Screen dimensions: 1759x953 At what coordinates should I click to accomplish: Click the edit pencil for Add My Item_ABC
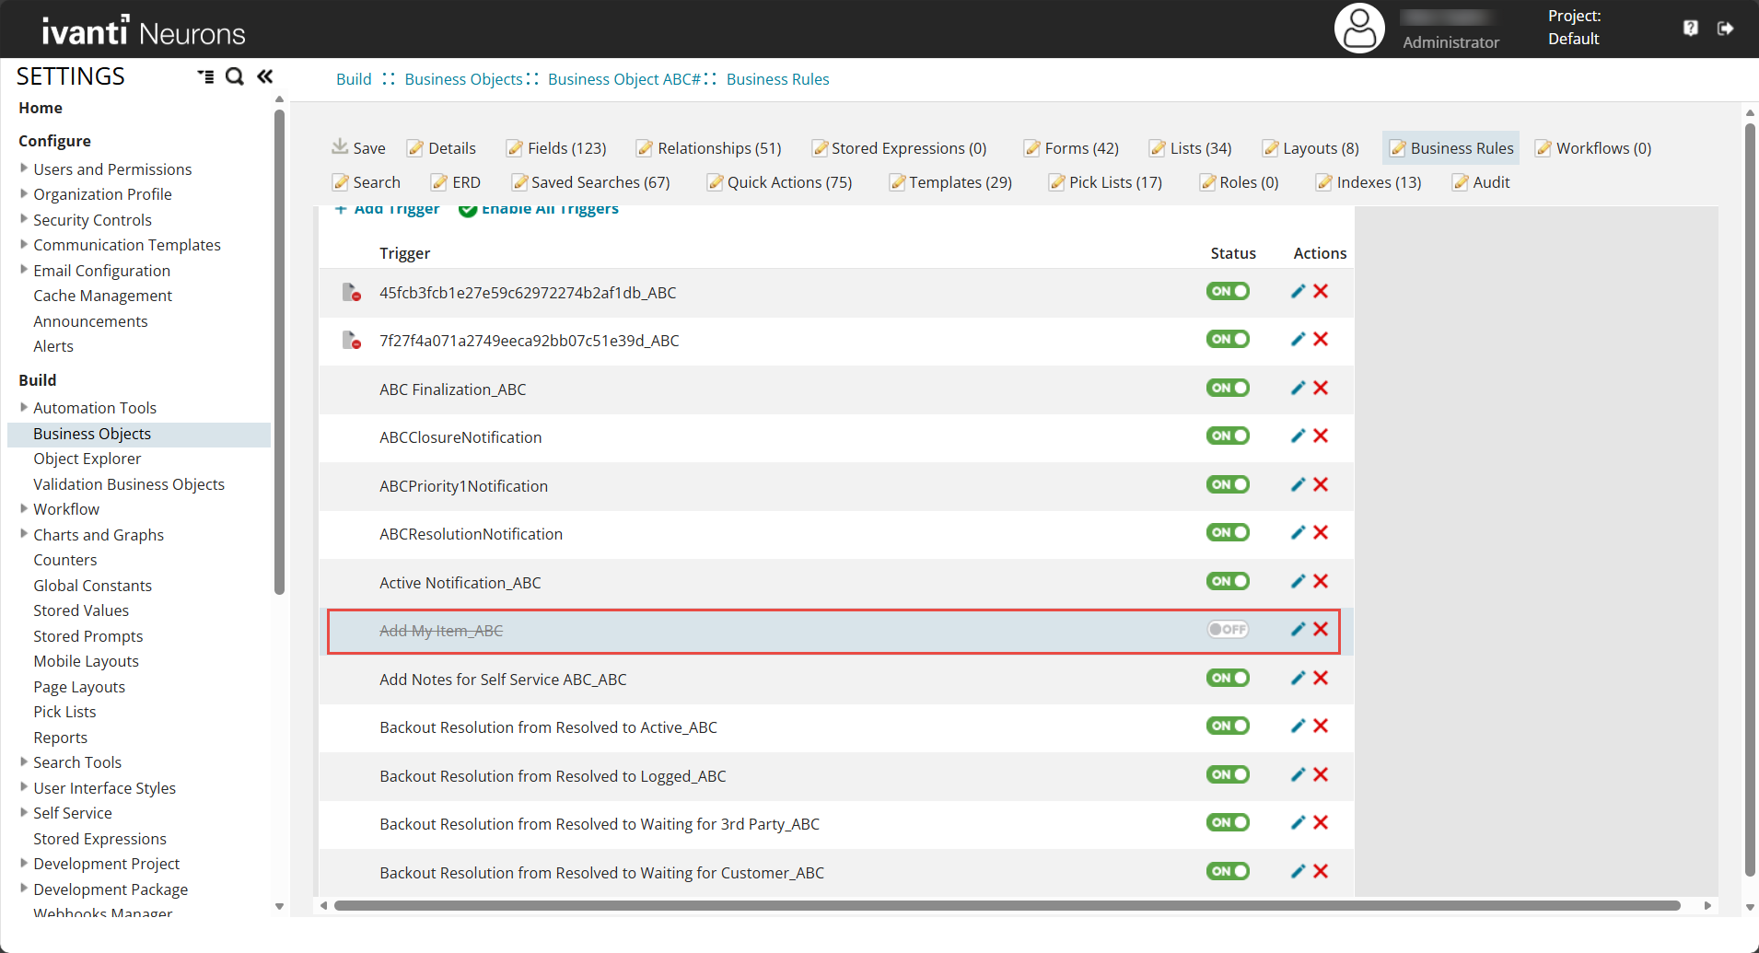coord(1298,630)
